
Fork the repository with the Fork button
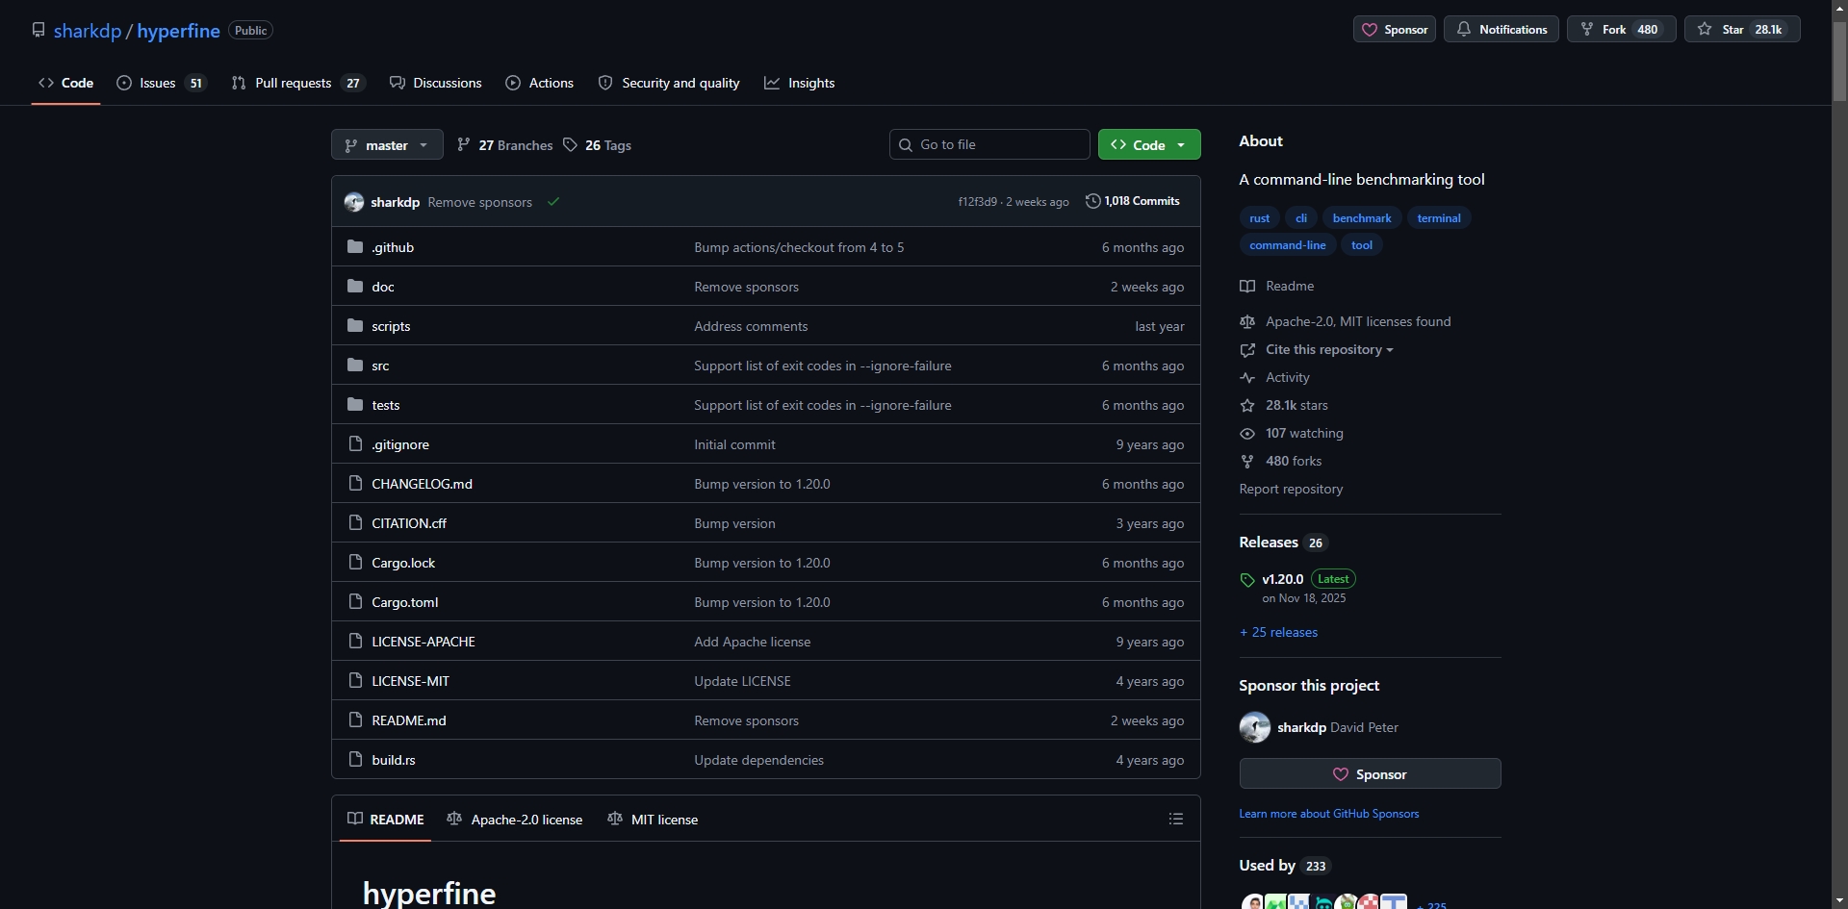click(x=1622, y=30)
